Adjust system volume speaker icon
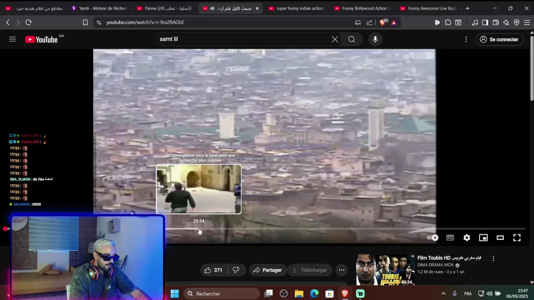The width and height of the screenshot is (534, 300). 489,294
